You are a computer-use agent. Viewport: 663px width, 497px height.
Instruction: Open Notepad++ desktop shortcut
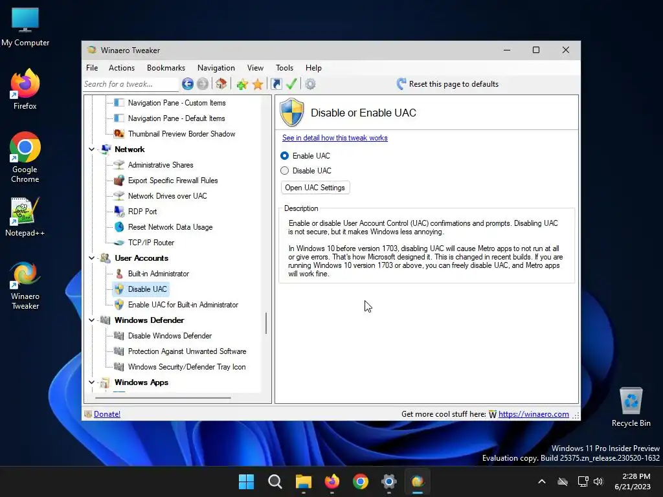point(25,217)
